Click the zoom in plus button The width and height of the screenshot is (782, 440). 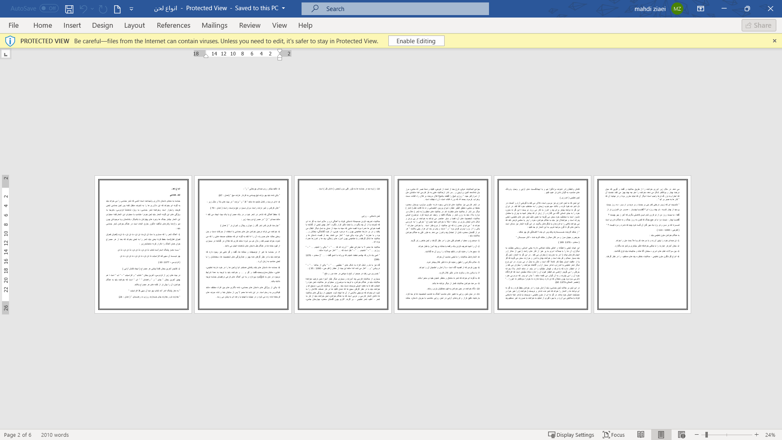(757, 435)
